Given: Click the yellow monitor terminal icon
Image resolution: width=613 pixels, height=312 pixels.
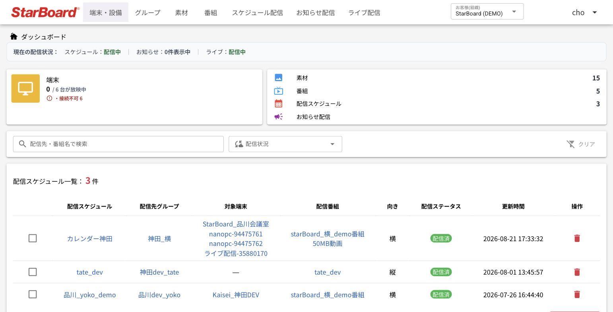Looking at the screenshot, I should point(25,88).
